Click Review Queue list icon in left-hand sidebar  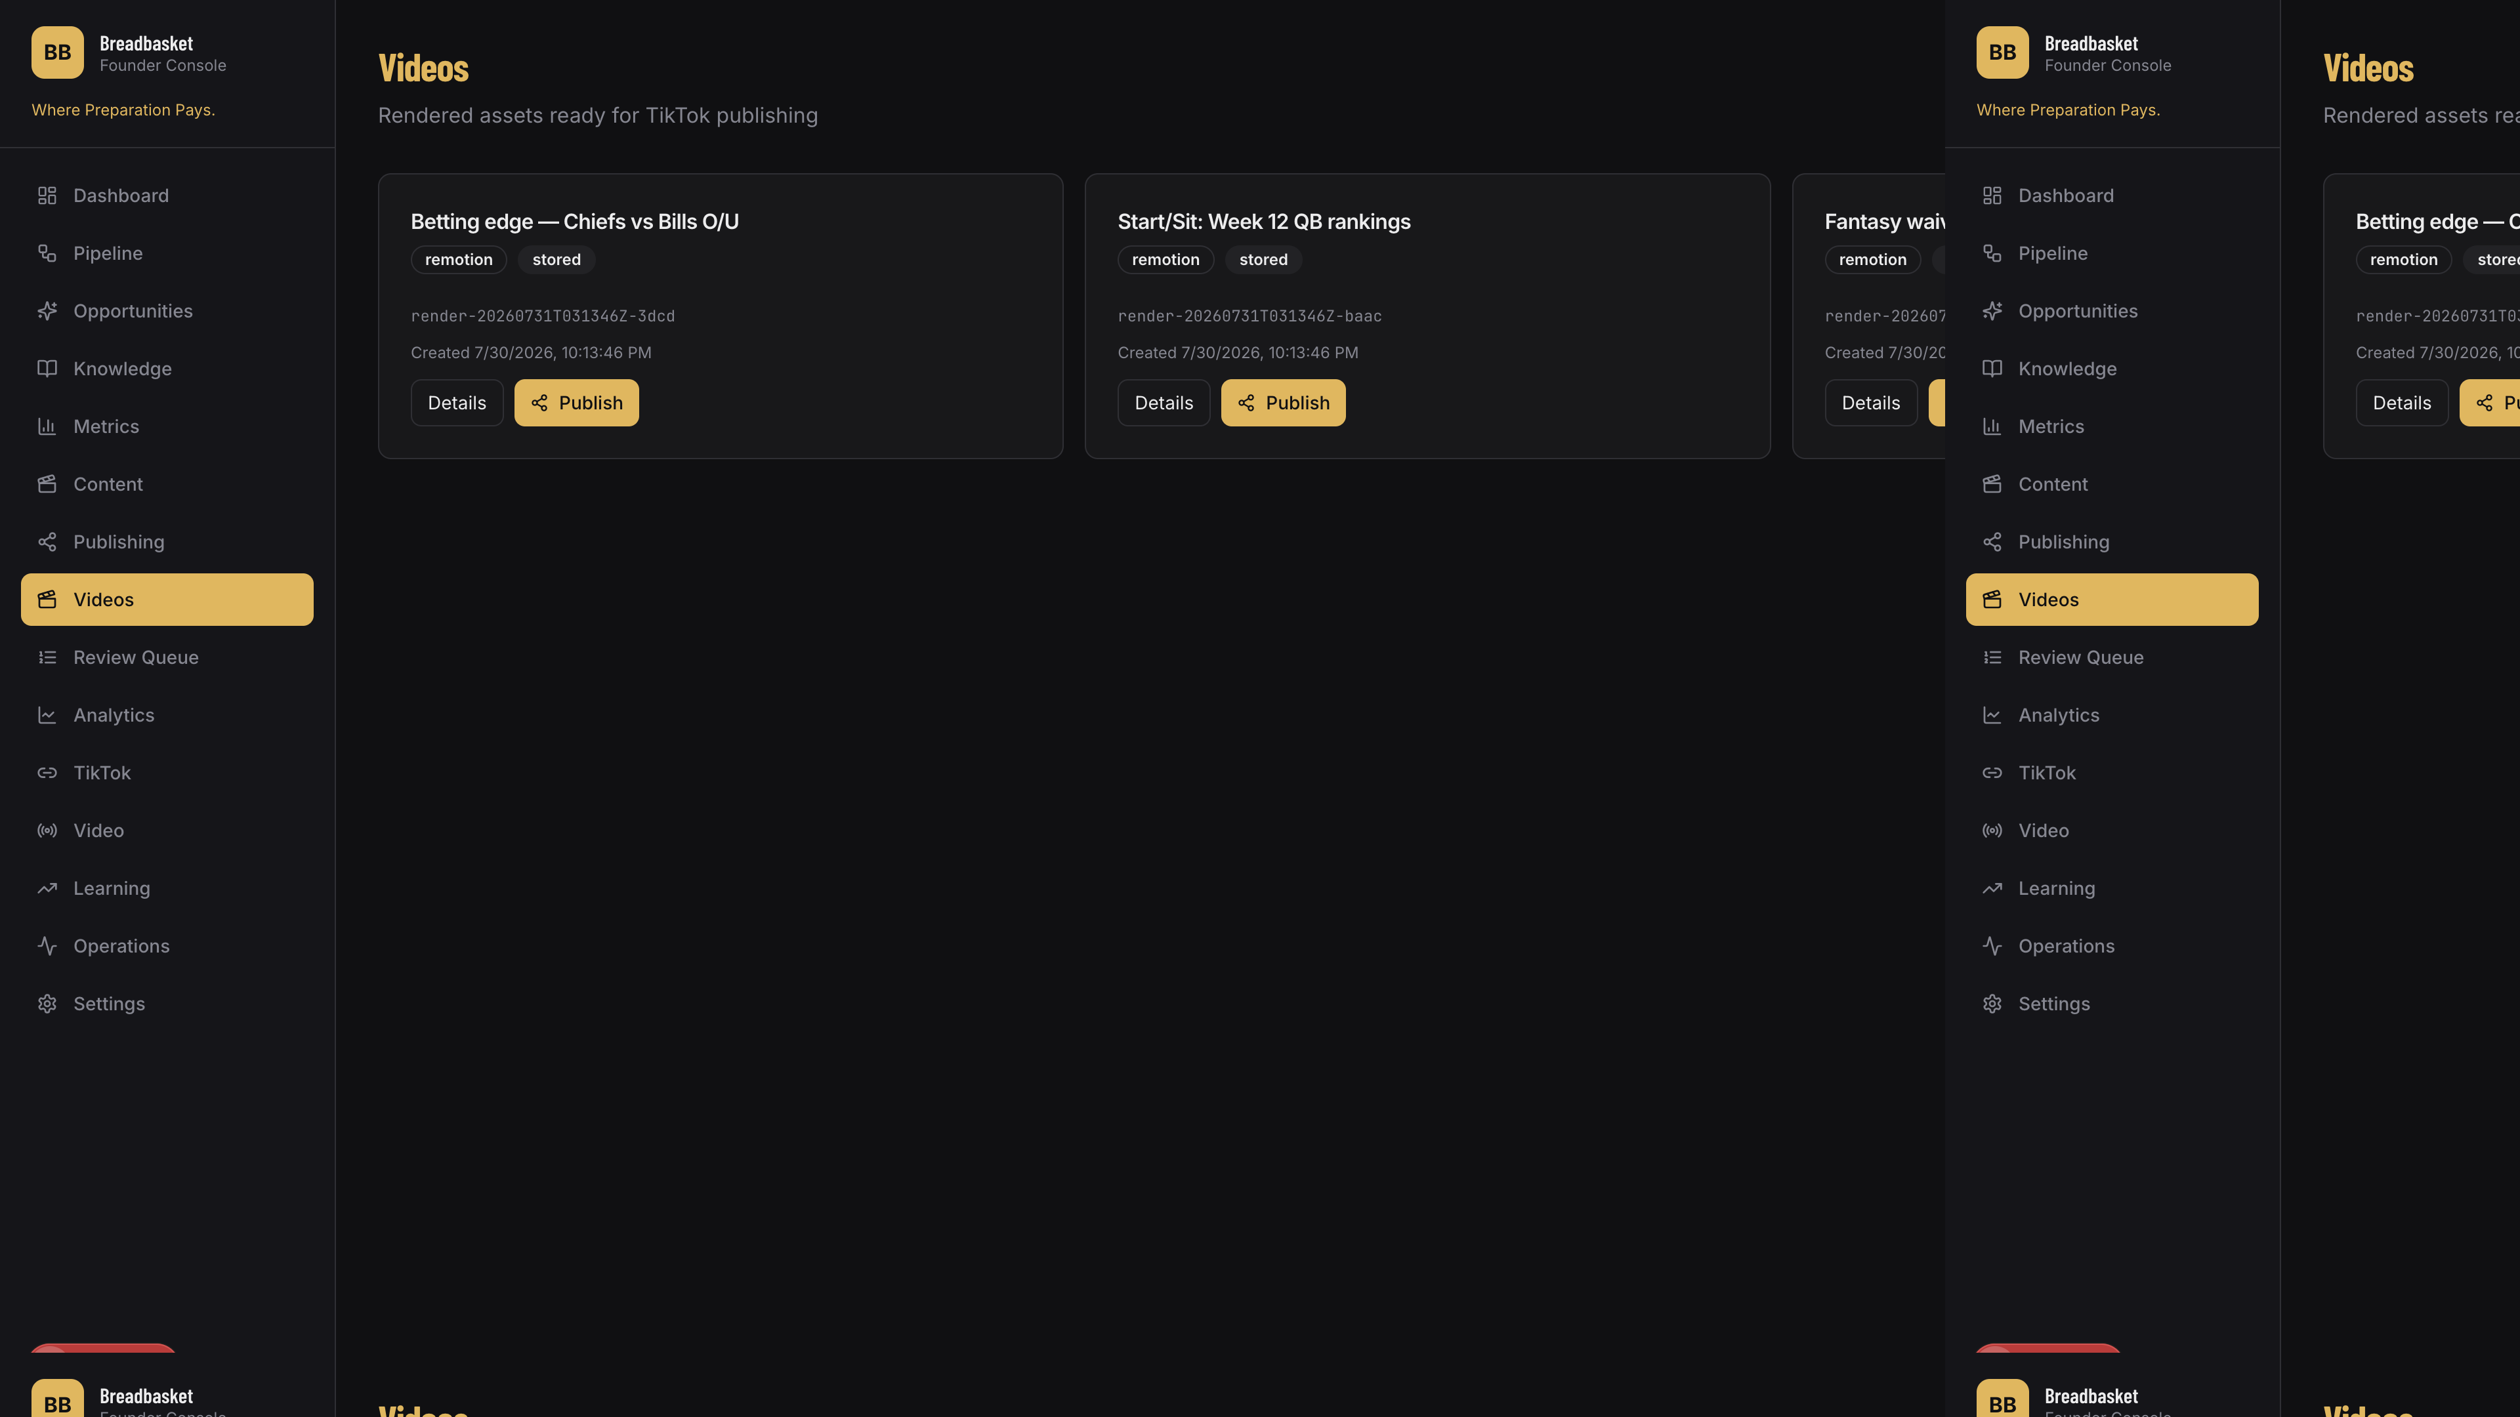(x=47, y=657)
